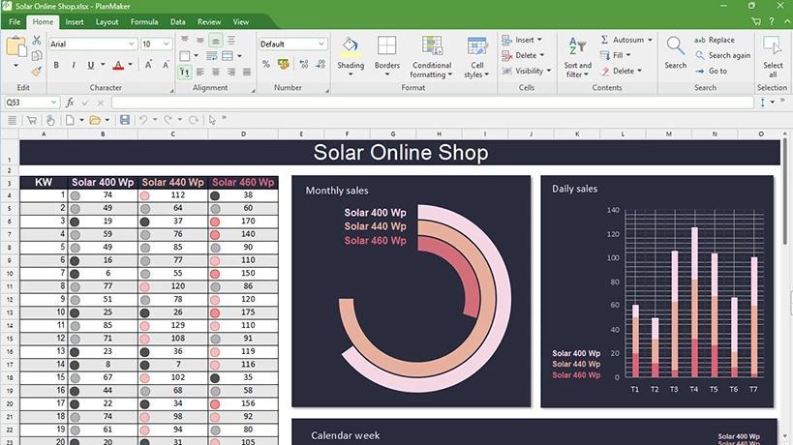This screenshot has height=445, width=793.
Task: Toggle Bold formatting
Action: [x=56, y=65]
